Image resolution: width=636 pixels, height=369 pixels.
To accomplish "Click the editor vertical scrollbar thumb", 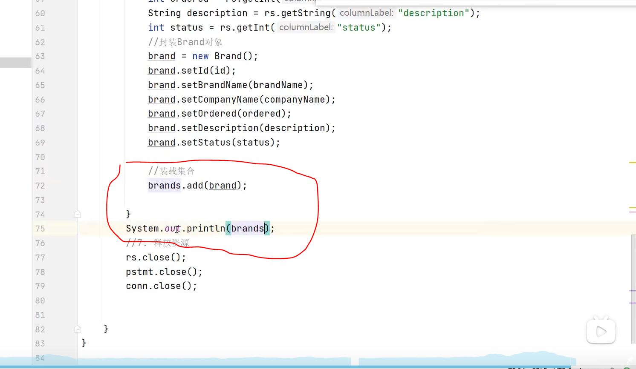I will [x=633, y=289].
